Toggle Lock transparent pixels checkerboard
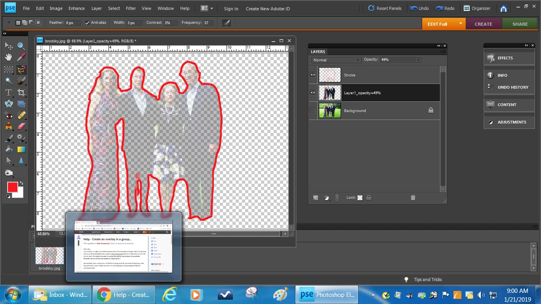This screenshot has height=304, width=541. click(x=360, y=198)
